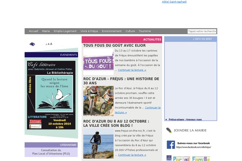Open La ville crée son blog headline
This screenshot has width=242, height=161.
[x=116, y=124]
